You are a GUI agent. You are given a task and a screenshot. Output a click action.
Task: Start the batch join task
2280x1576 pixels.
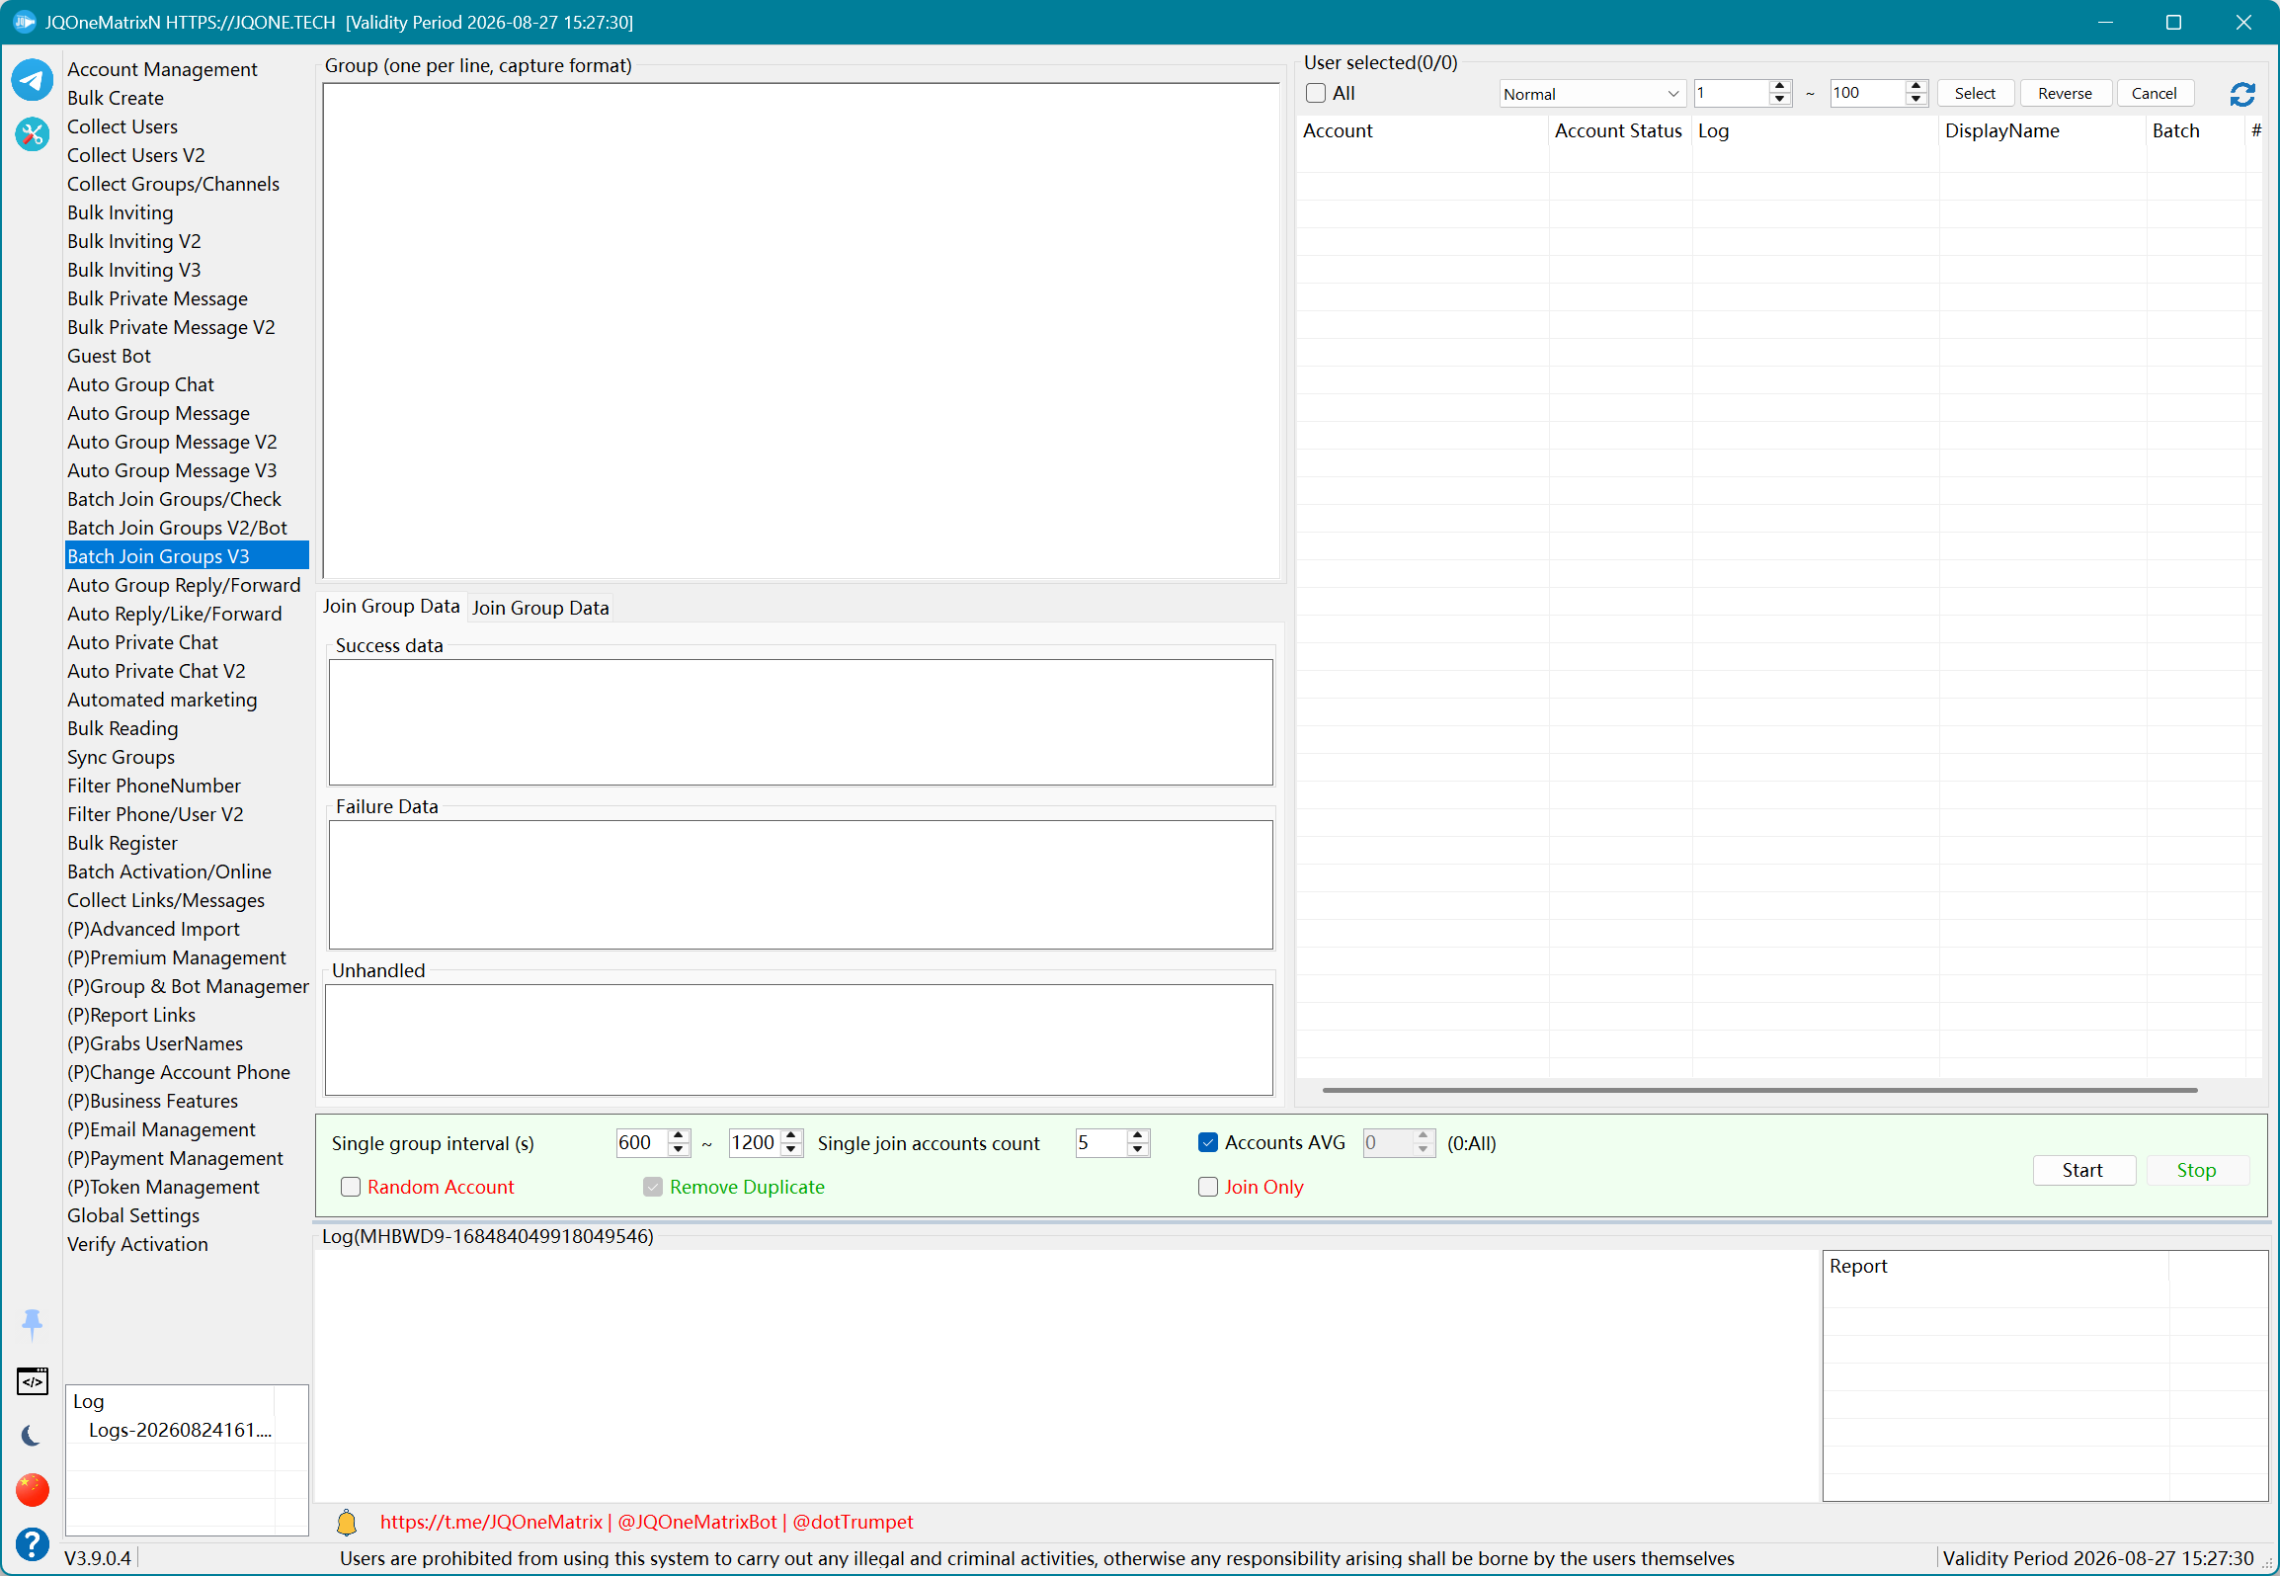(2083, 1170)
